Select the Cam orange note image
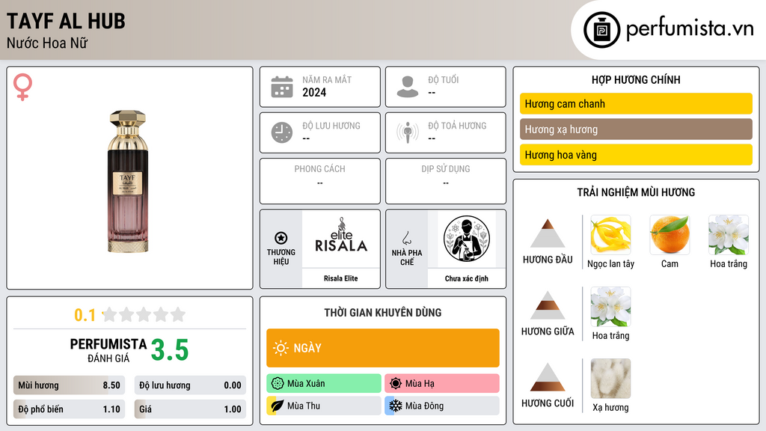 [670, 235]
